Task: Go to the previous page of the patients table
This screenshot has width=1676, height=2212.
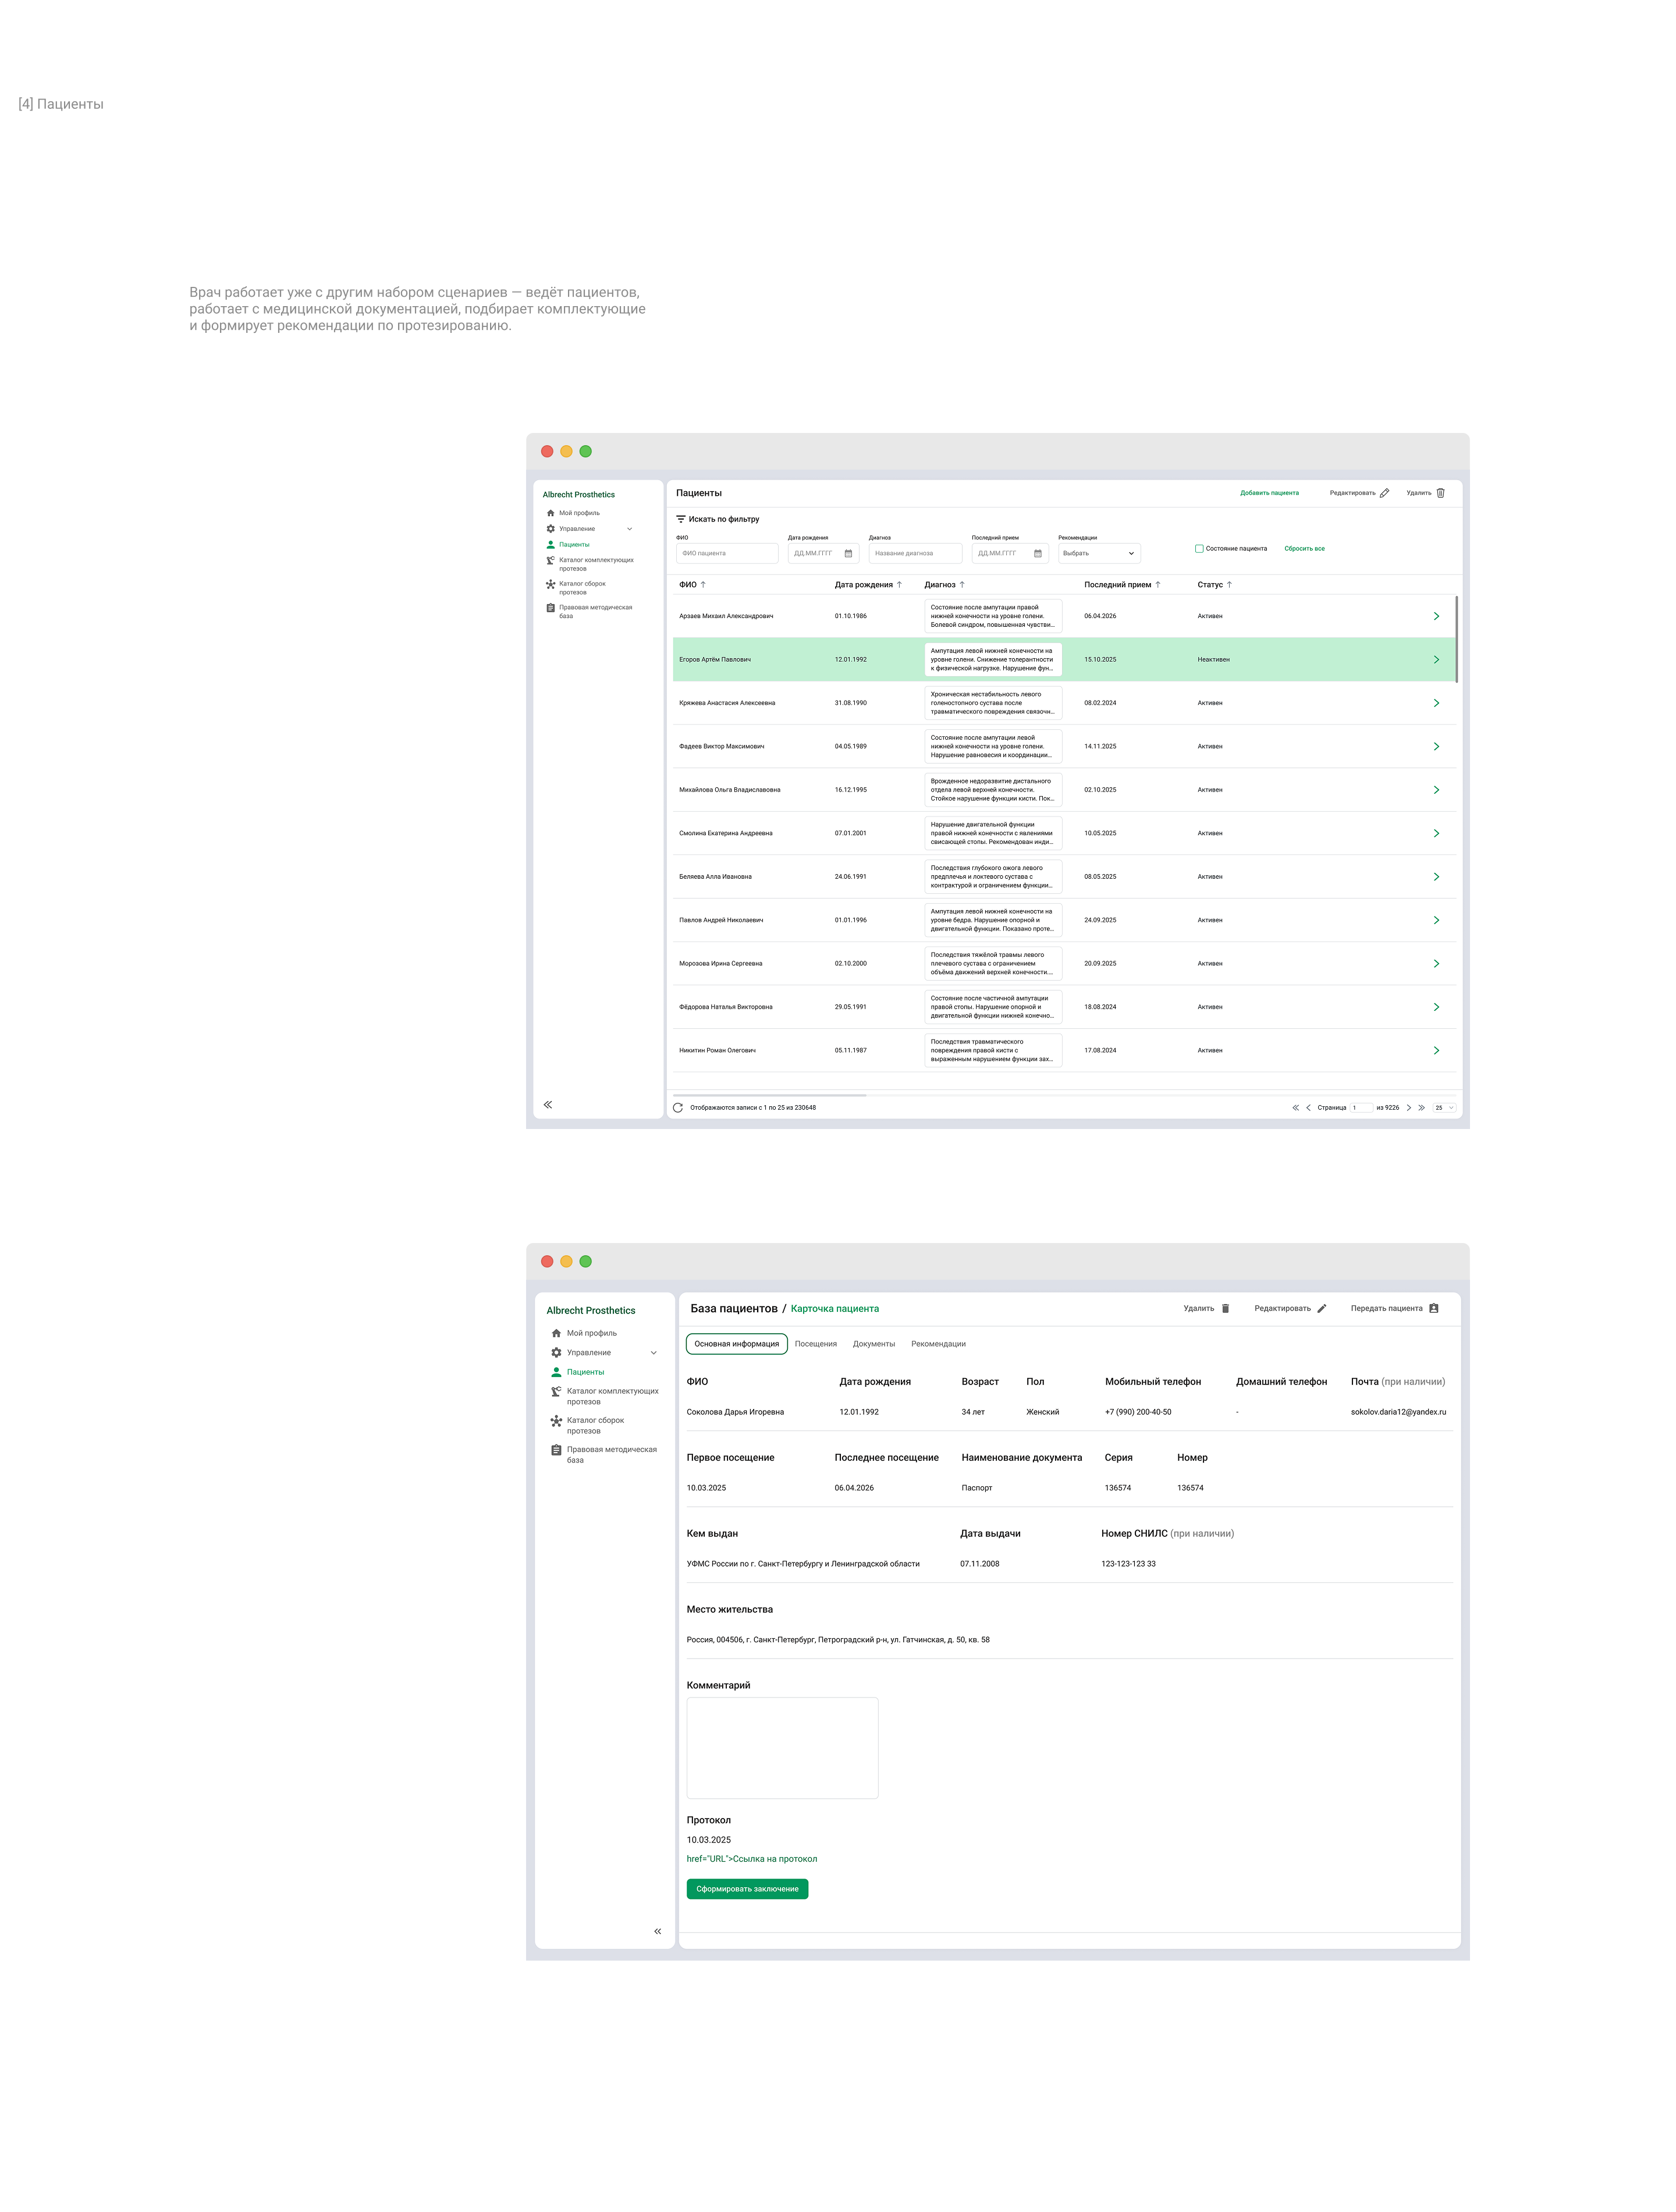Action: (x=1308, y=1107)
